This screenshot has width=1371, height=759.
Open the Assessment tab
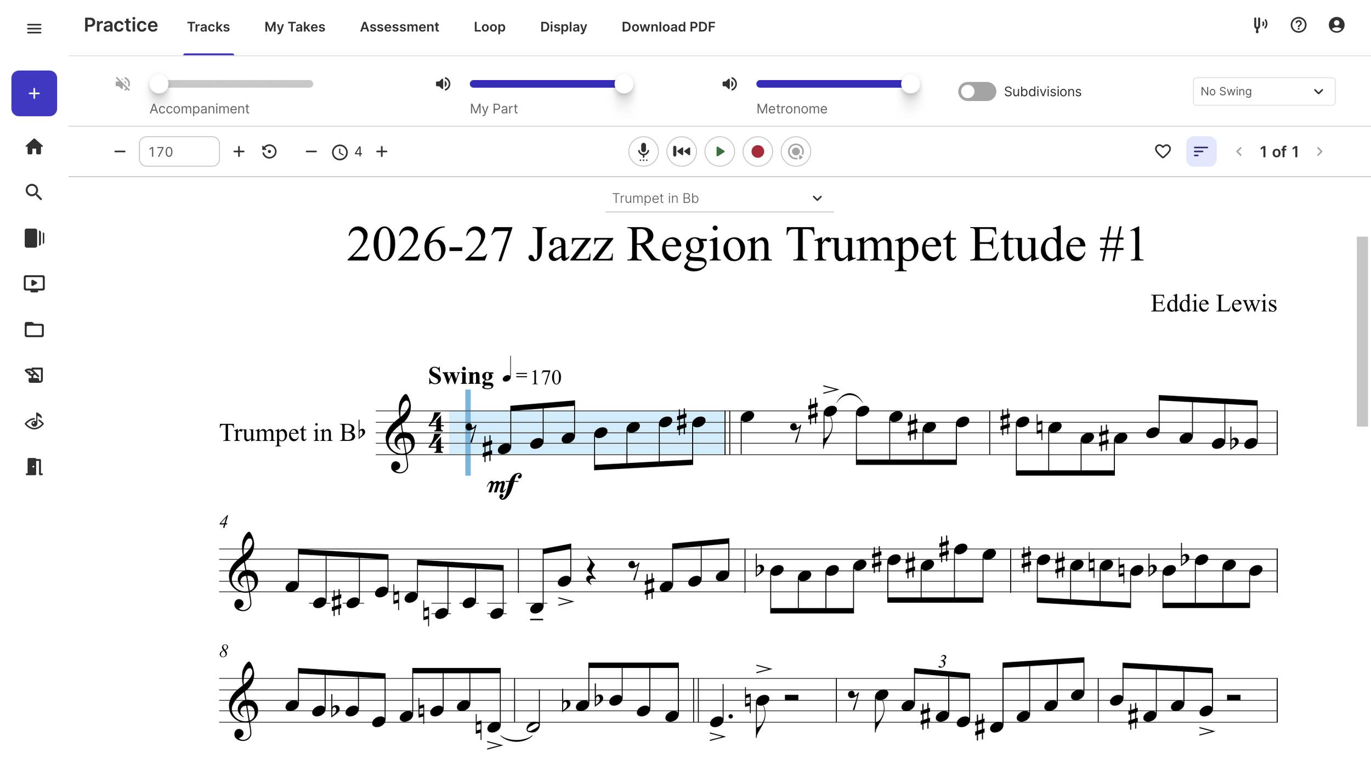[399, 27]
